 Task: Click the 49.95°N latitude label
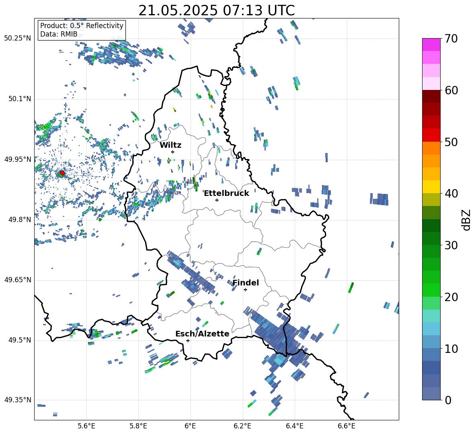[x=18, y=159]
